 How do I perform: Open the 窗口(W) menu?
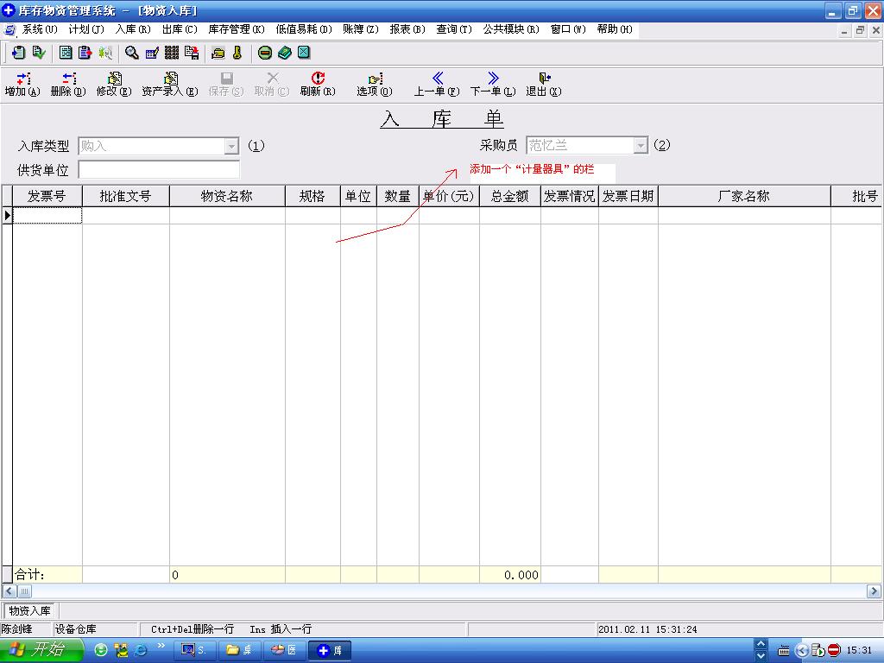click(568, 29)
